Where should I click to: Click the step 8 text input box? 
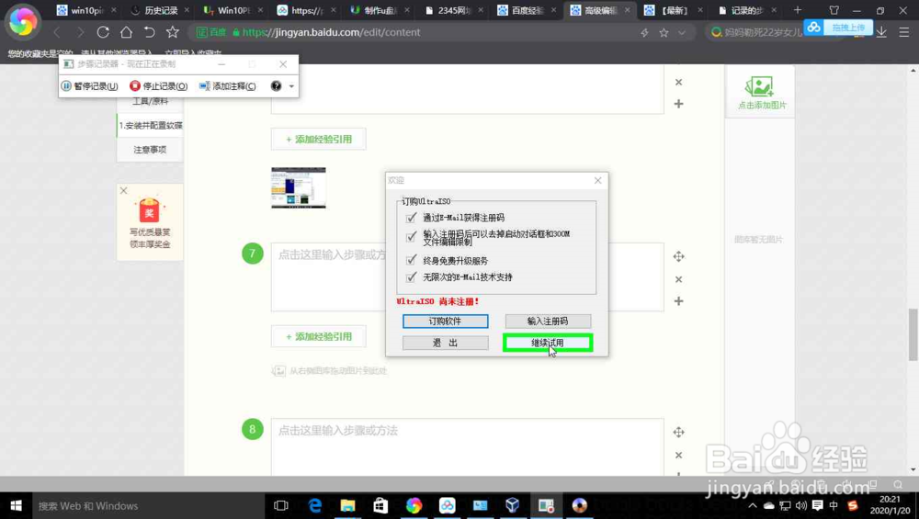click(467, 446)
